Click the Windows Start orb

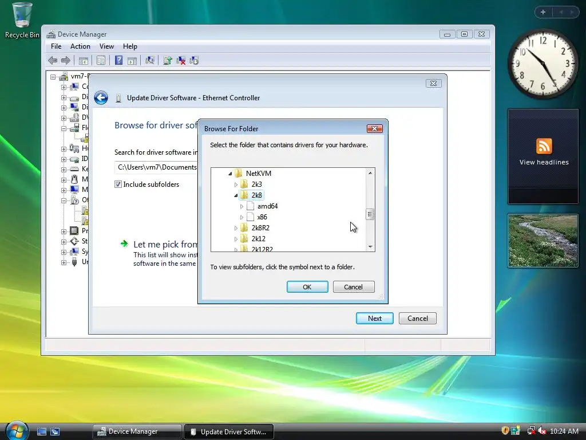click(17, 430)
